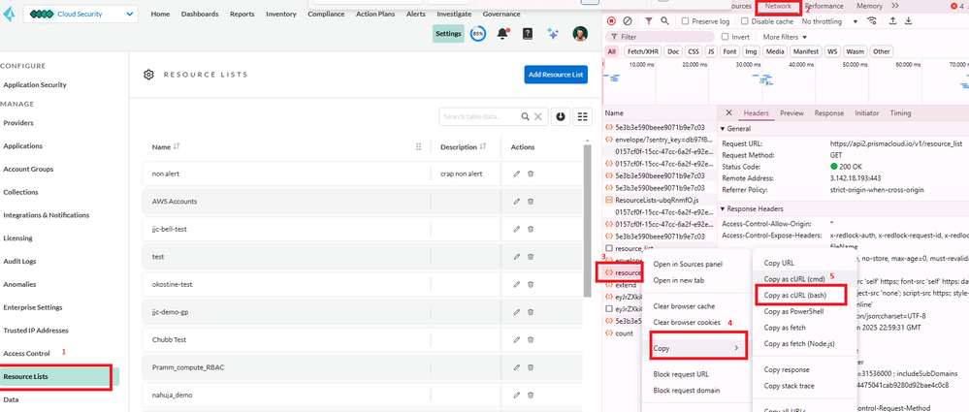
Task: Enable the Preserve log checkbox
Action: (686, 20)
